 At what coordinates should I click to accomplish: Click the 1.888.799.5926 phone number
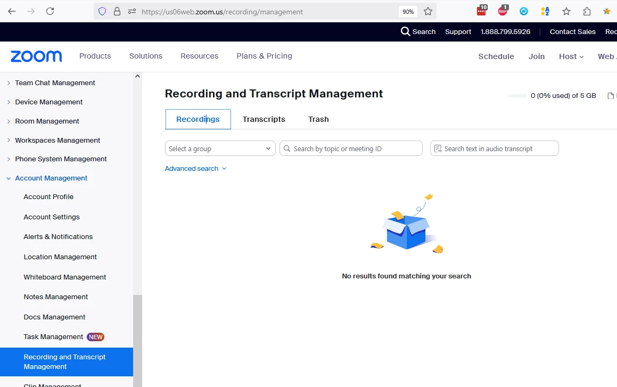point(505,31)
